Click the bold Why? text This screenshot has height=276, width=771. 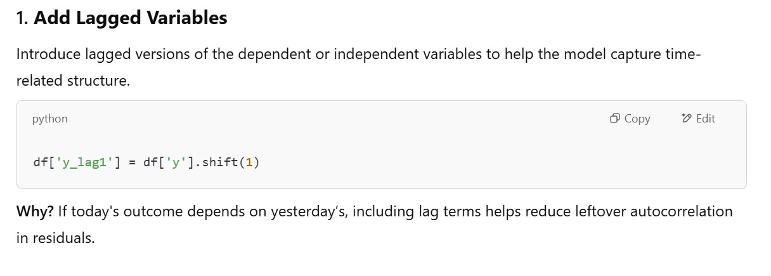(x=35, y=211)
